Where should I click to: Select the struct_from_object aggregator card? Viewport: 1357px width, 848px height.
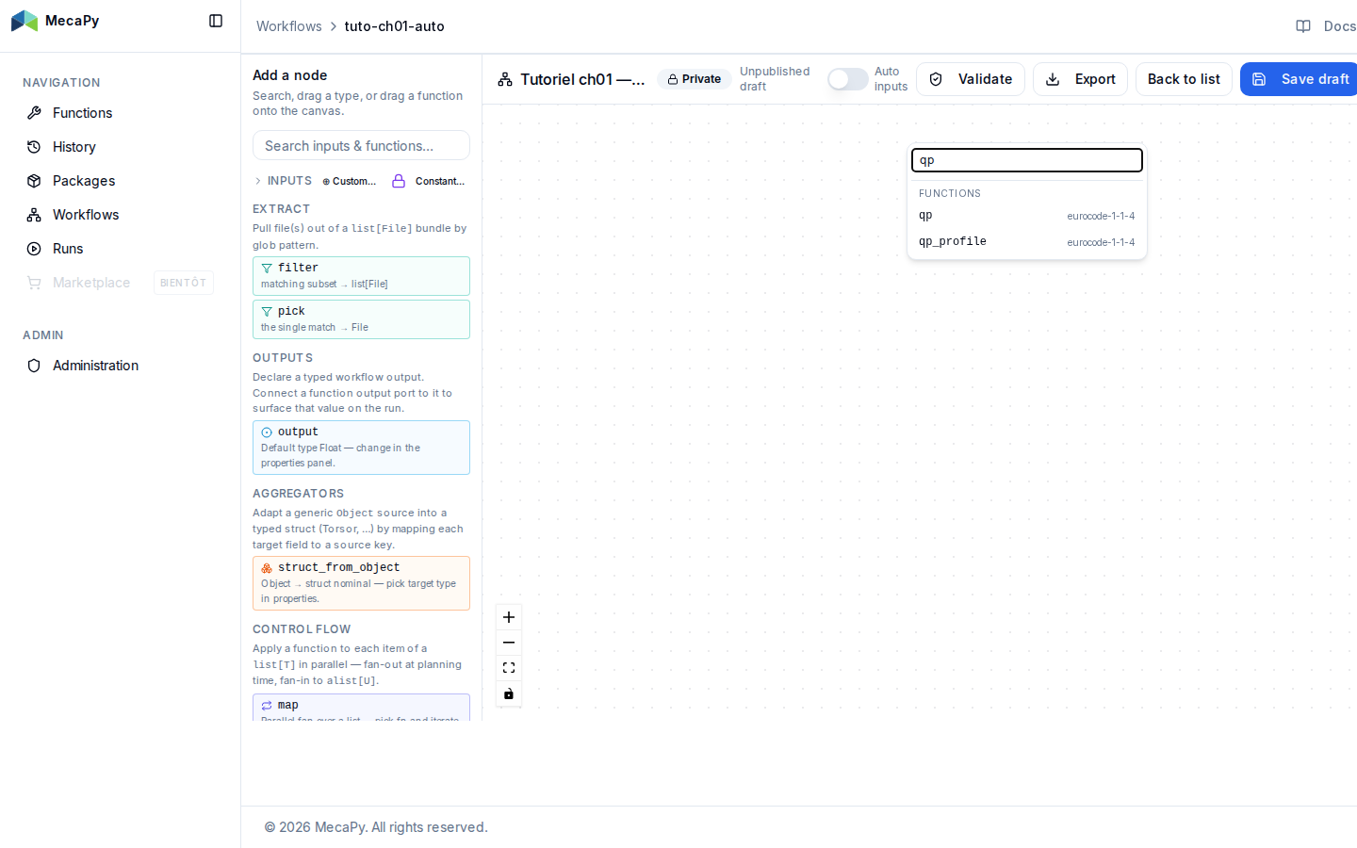361,583
